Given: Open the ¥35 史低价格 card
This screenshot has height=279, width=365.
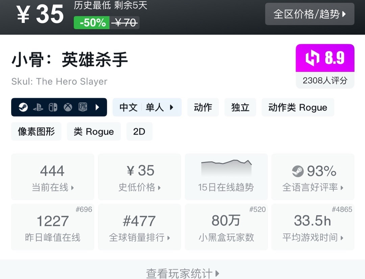Looking at the screenshot, I should (140, 177).
